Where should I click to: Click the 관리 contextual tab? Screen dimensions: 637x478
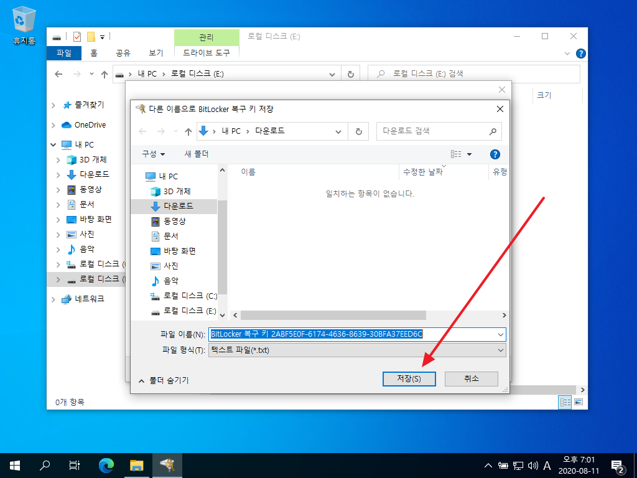coord(207,37)
